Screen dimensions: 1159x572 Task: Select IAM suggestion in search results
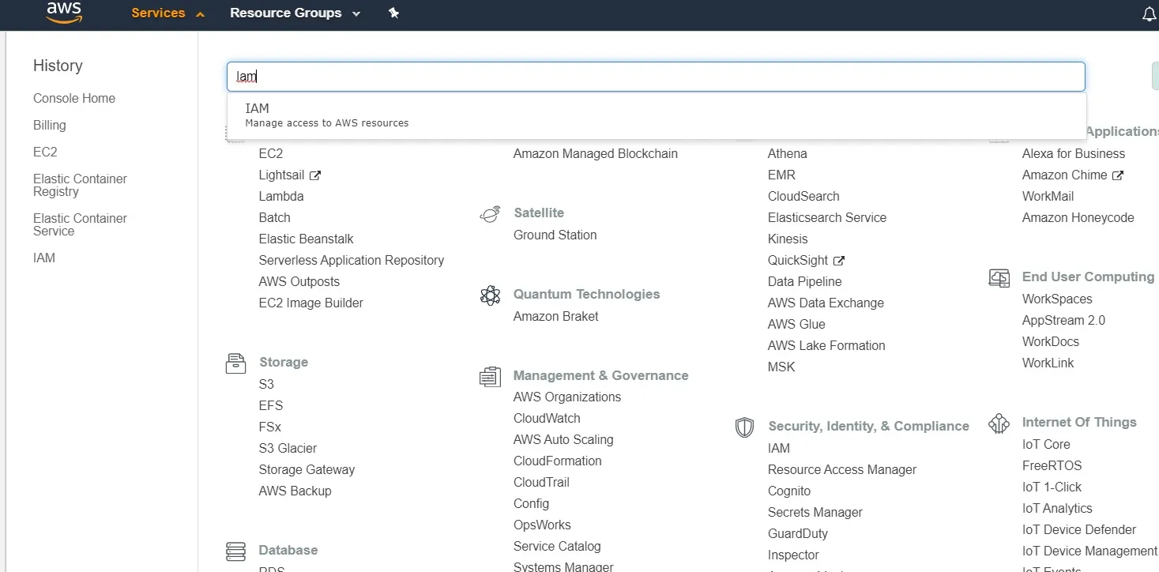(x=657, y=115)
